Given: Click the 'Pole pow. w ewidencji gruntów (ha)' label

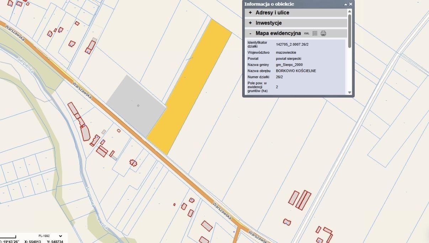Looking at the screenshot, I should tap(258, 87).
